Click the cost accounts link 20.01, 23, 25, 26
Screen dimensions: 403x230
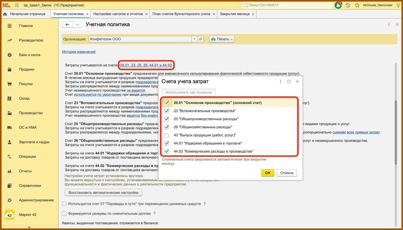(x=146, y=65)
